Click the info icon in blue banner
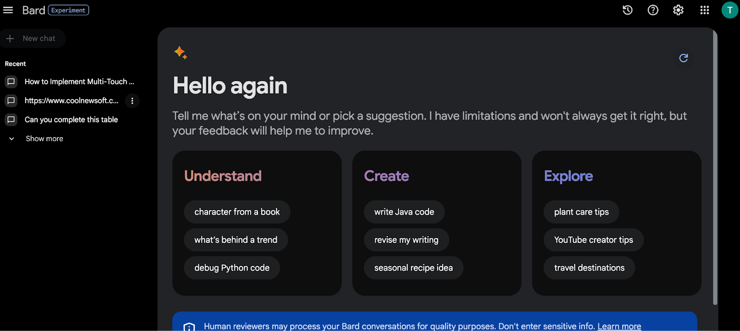This screenshot has width=740, height=331. click(x=189, y=327)
